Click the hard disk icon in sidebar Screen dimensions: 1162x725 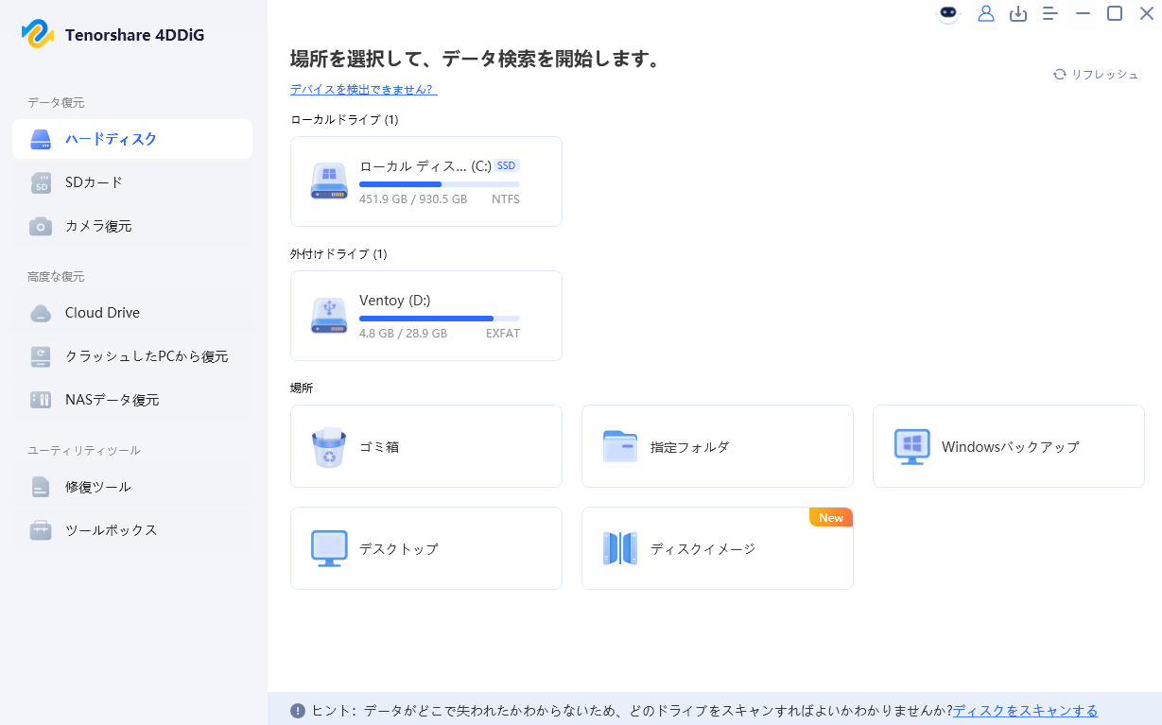click(41, 139)
